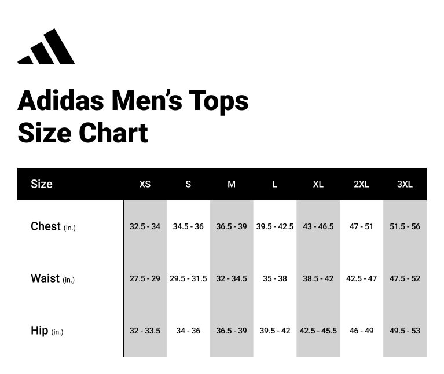Click the L chest measurement 39.5 - 42.5
This screenshot has height=374, width=444.
[x=275, y=226]
